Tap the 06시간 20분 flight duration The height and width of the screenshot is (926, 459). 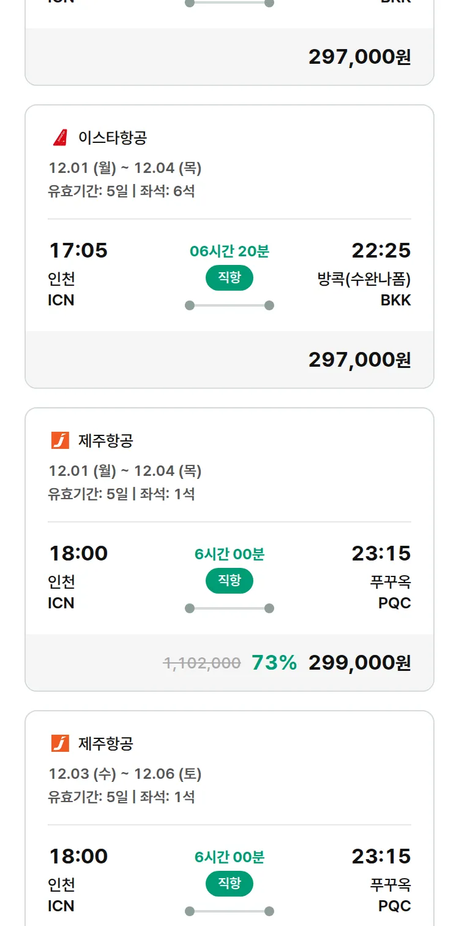pos(229,251)
